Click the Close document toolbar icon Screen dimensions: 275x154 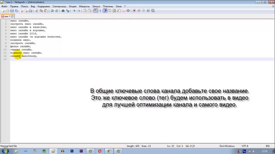[x=22, y=11]
